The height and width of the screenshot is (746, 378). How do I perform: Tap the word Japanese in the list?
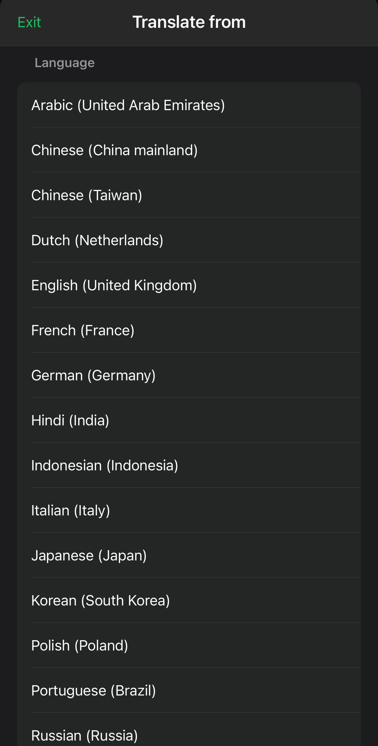coord(62,556)
